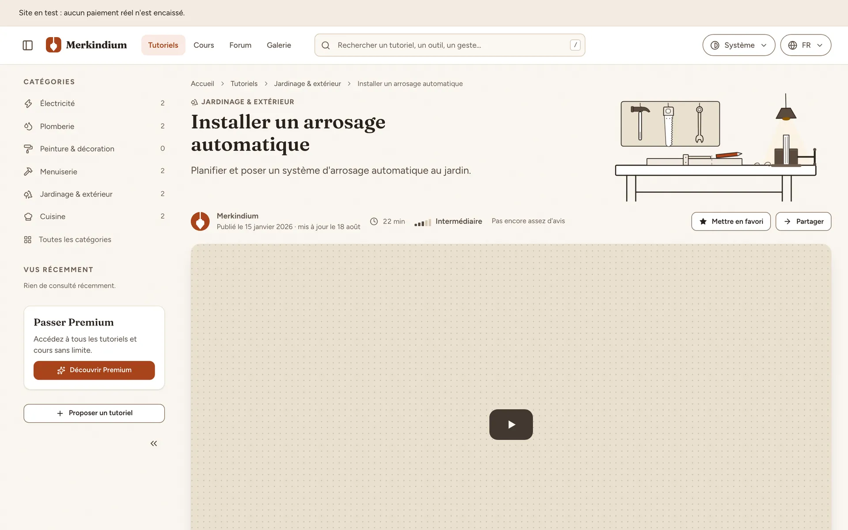The height and width of the screenshot is (530, 848).
Task: Toggle the sidebar panel icon
Action: point(27,45)
